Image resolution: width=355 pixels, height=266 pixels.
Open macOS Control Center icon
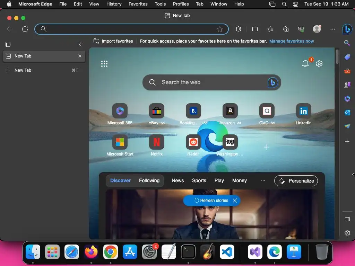pos(295,4)
